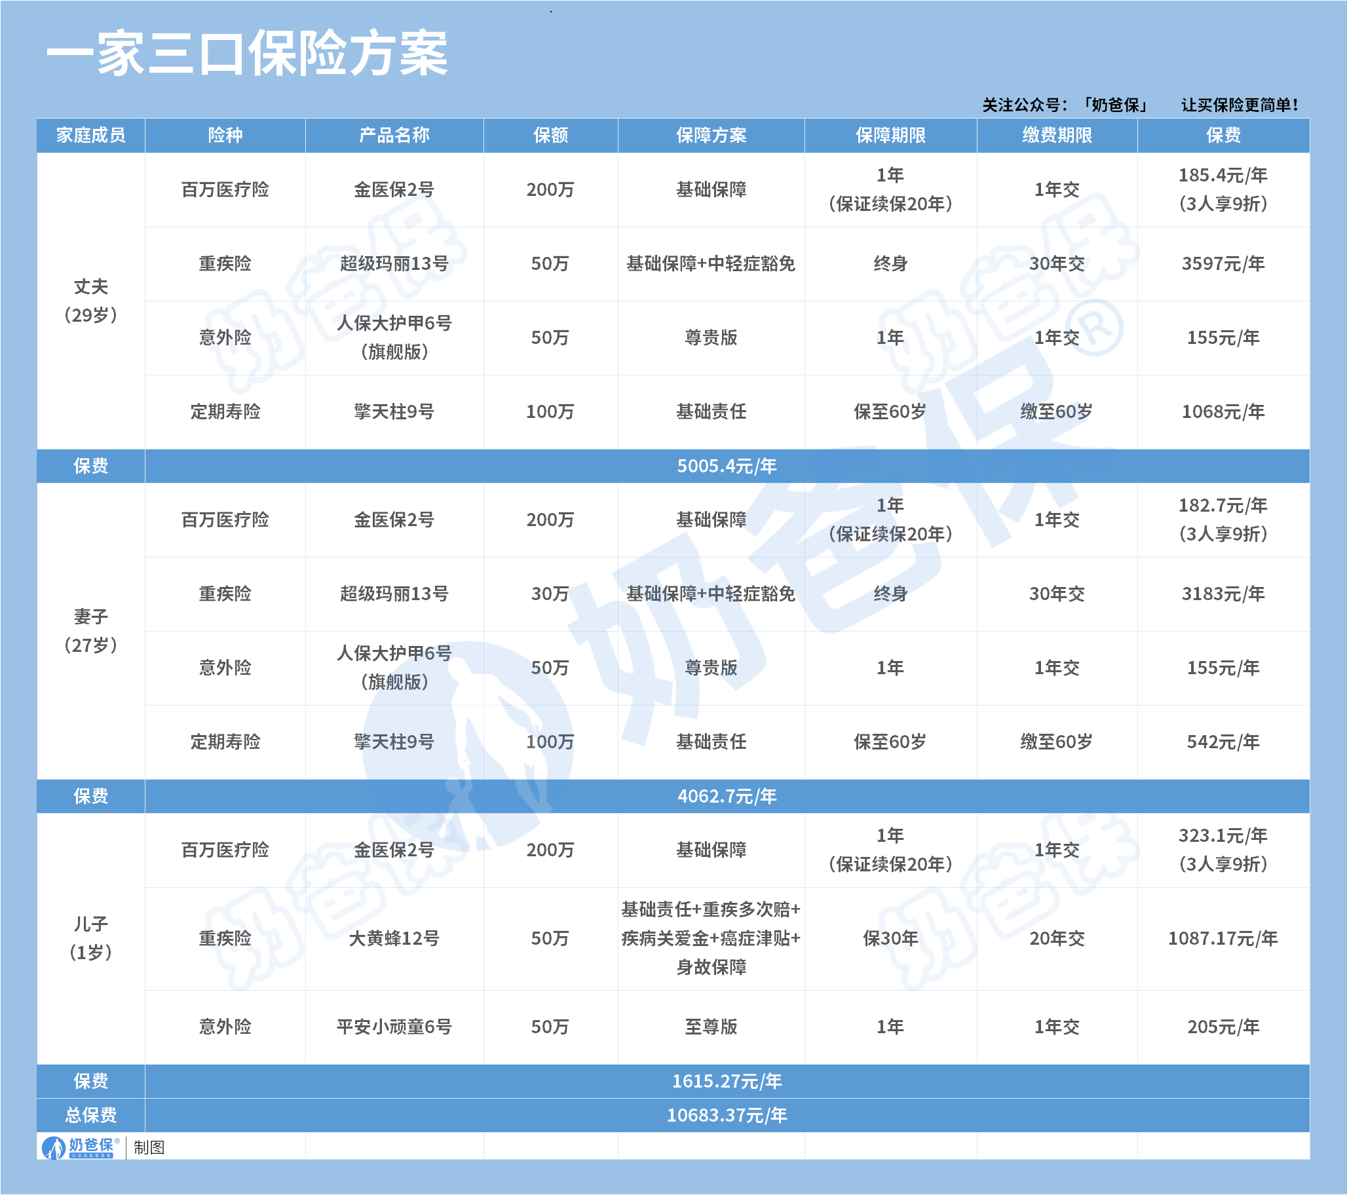This screenshot has width=1347, height=1195.
Task: Click the 大黄蜂12号 product name
Action: [394, 938]
